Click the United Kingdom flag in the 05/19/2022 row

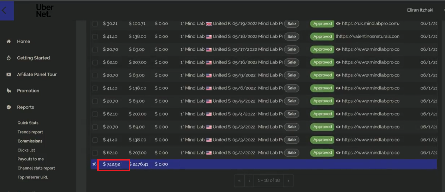coord(209,24)
